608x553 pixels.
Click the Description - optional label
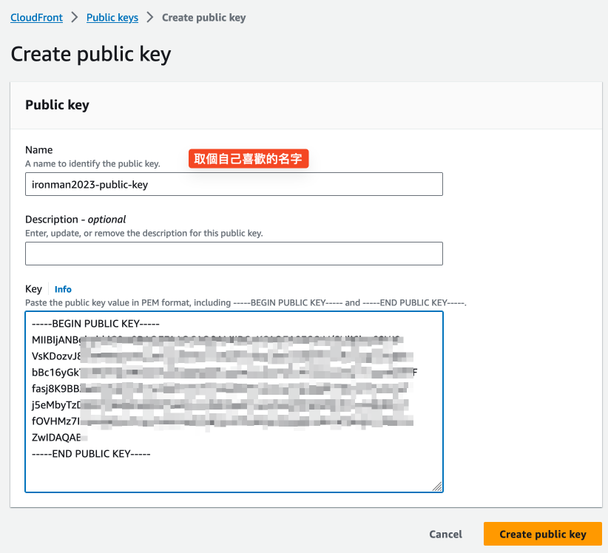pyautogui.click(x=75, y=219)
